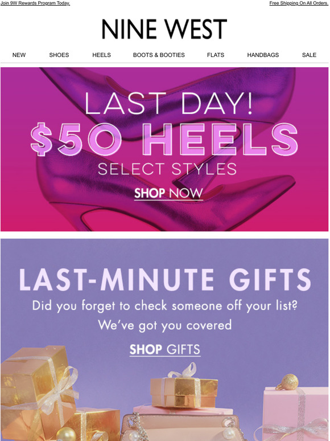Image resolution: width=330 pixels, height=441 pixels.
Task: Click the LAST DAY! headline text
Action: 168,104
